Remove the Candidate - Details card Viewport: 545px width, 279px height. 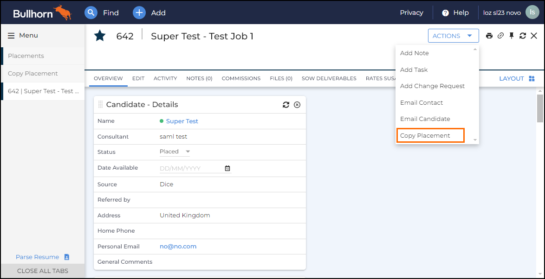297,105
